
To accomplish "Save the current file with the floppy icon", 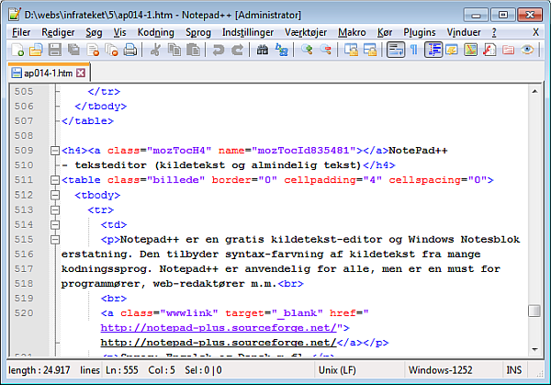I will pyautogui.click(x=55, y=50).
